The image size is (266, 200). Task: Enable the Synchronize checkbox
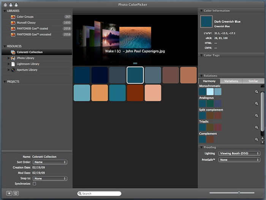(x=35, y=184)
